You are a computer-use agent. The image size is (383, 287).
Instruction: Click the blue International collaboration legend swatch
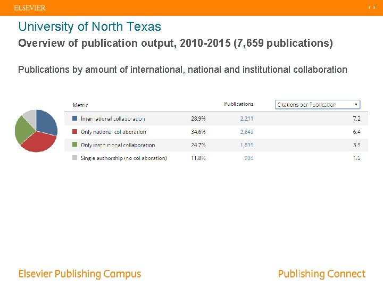(x=75, y=119)
